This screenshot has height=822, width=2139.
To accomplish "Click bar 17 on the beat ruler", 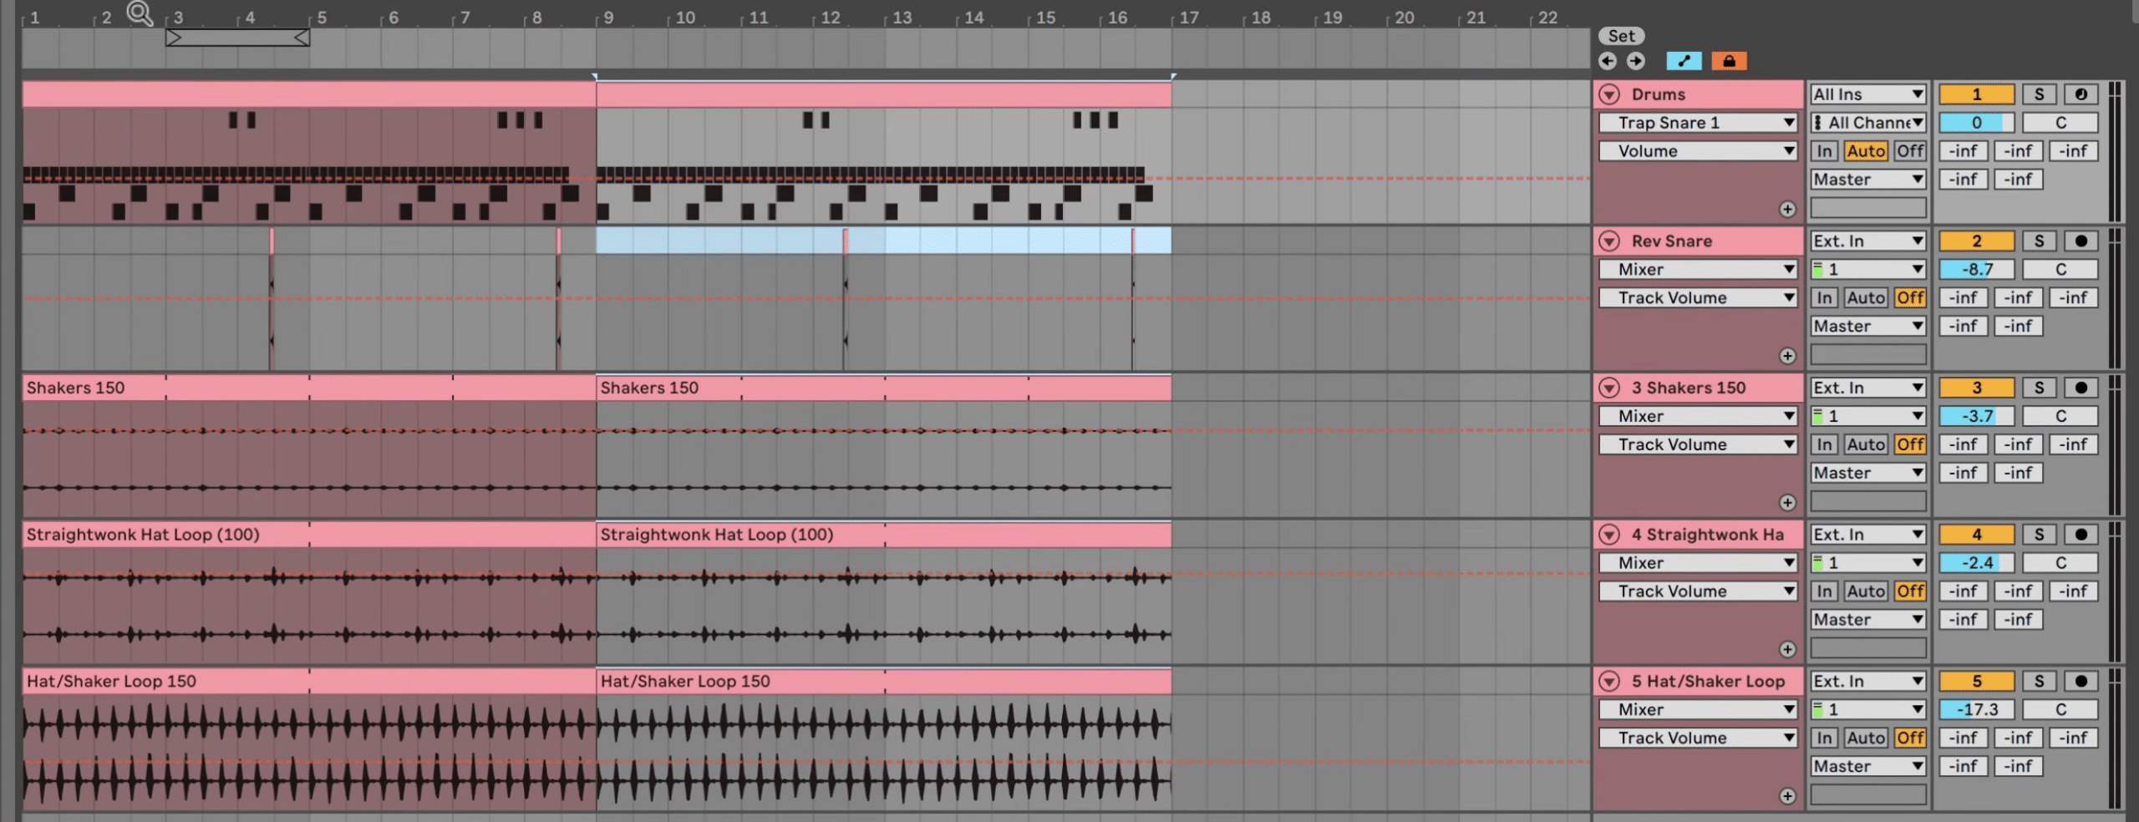I will [x=1188, y=18].
